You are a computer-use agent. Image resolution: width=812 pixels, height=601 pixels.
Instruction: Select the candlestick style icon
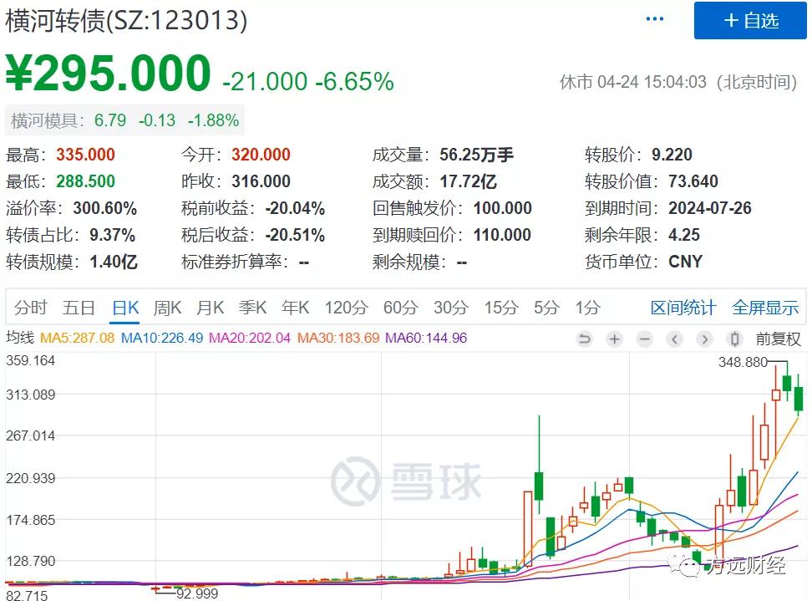(x=736, y=339)
